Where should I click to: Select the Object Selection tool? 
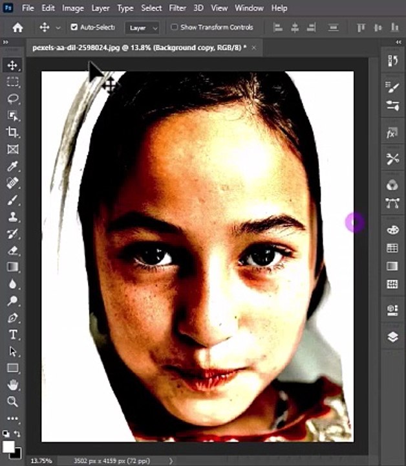tap(12, 116)
